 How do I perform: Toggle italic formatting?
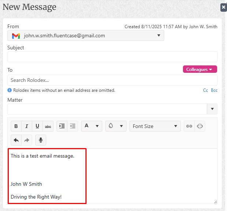tap(27, 126)
